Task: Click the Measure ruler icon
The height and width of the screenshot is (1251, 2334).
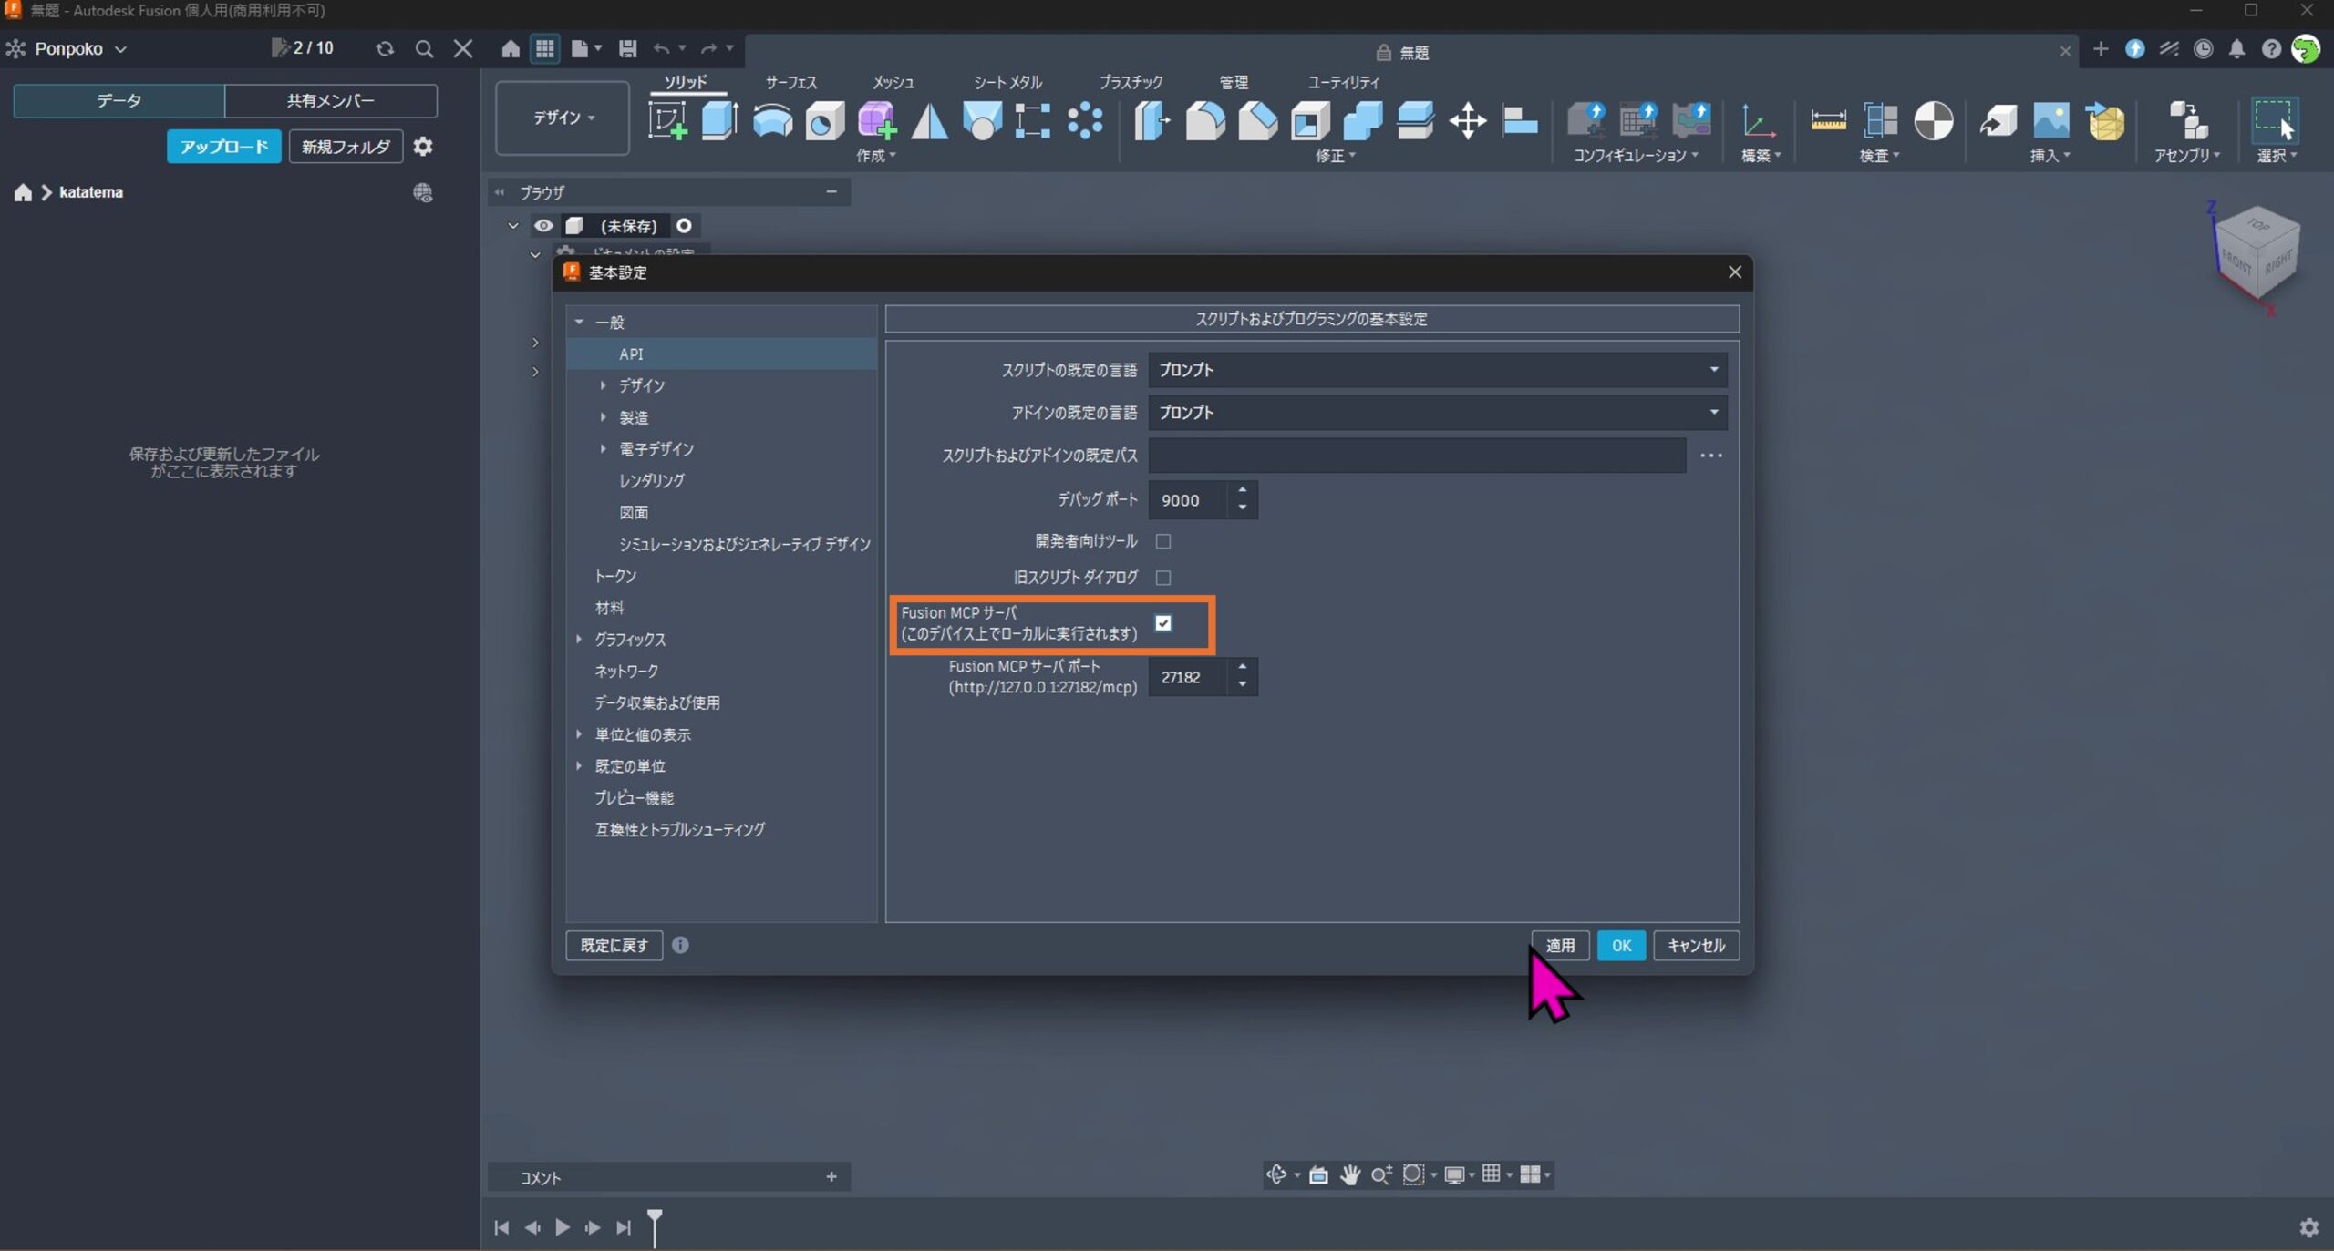Action: tap(1827, 121)
